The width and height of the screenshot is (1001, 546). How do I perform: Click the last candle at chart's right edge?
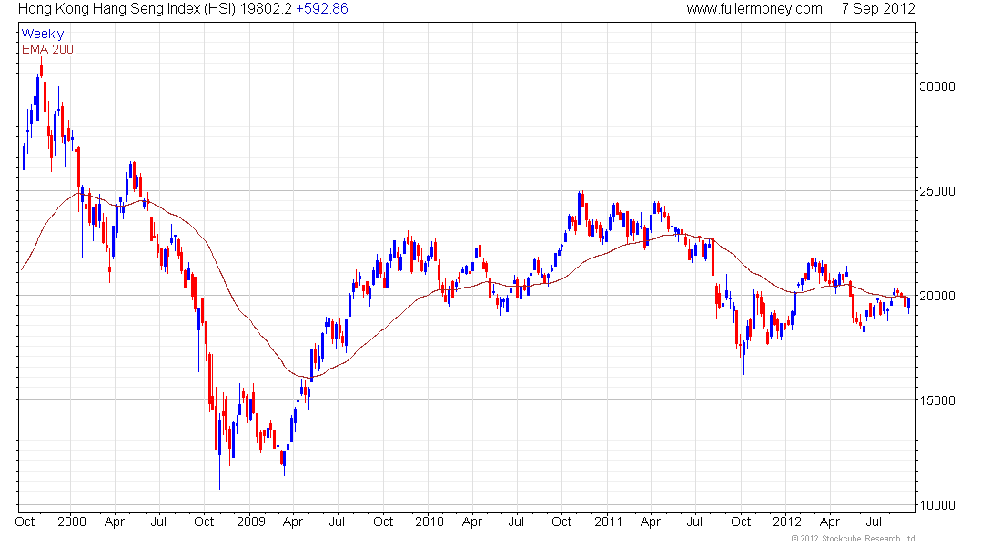pos(908,305)
